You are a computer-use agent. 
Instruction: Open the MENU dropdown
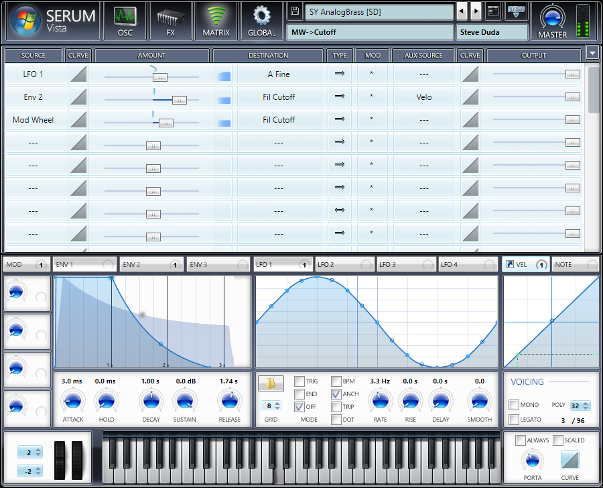tap(516, 11)
